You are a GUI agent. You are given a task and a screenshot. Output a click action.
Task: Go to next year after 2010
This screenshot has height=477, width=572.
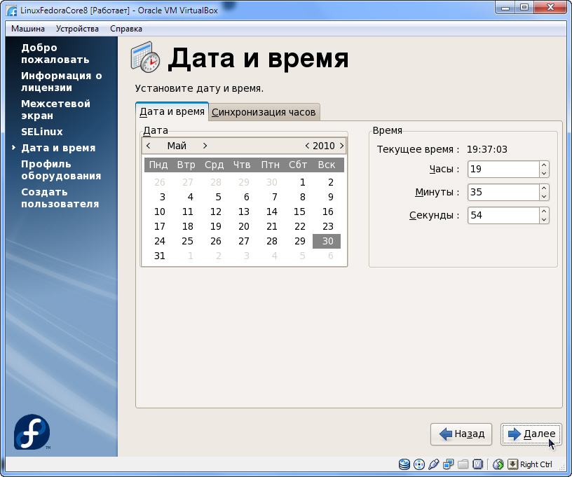(x=341, y=146)
